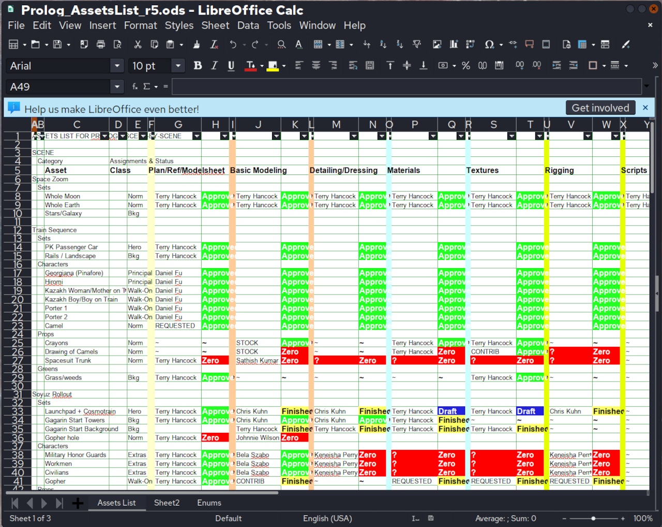Toggle Bold formatting
The height and width of the screenshot is (527, 662).
click(198, 66)
